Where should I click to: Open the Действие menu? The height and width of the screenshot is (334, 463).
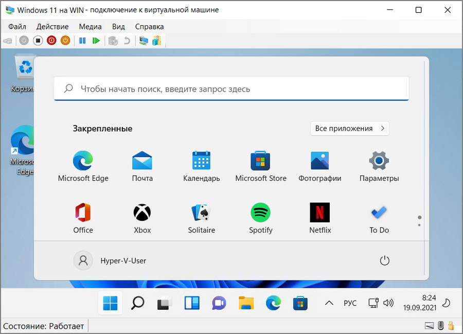click(52, 27)
